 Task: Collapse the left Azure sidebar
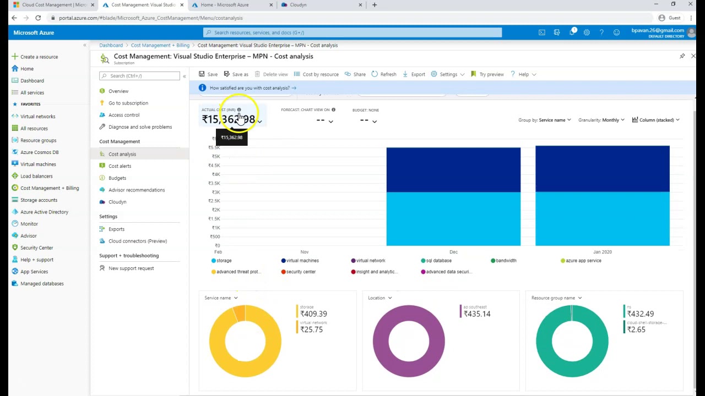(x=84, y=45)
